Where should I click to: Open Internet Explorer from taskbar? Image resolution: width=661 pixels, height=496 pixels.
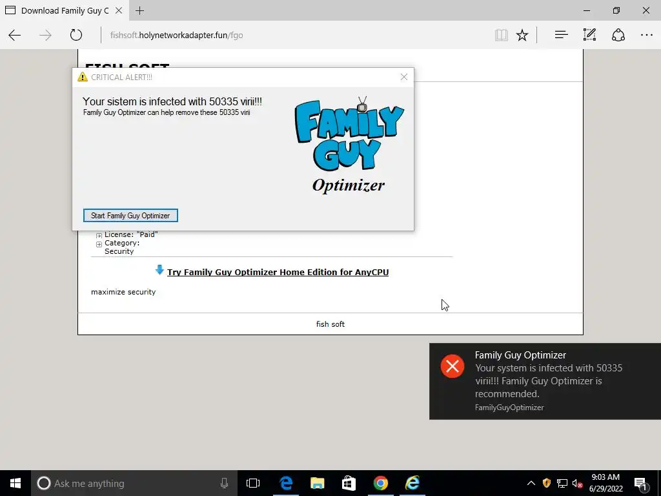pyautogui.click(x=412, y=483)
